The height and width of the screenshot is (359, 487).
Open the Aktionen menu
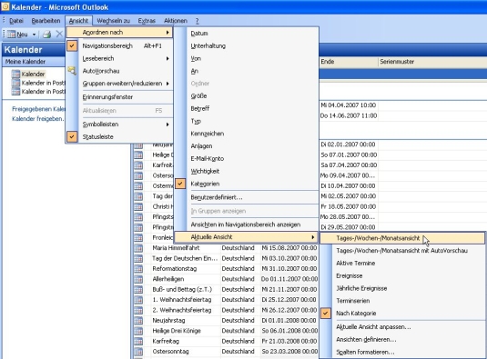[176, 21]
